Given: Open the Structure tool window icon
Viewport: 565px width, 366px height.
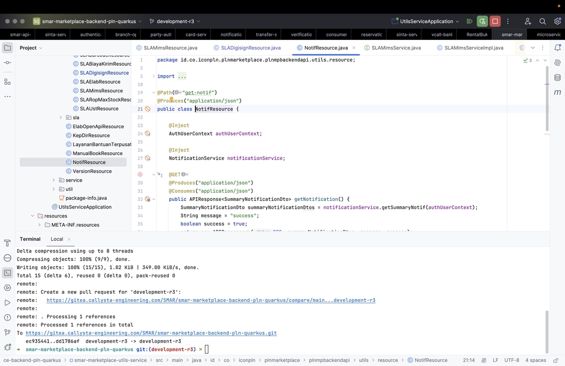Looking at the screenshot, I should tap(7, 82).
